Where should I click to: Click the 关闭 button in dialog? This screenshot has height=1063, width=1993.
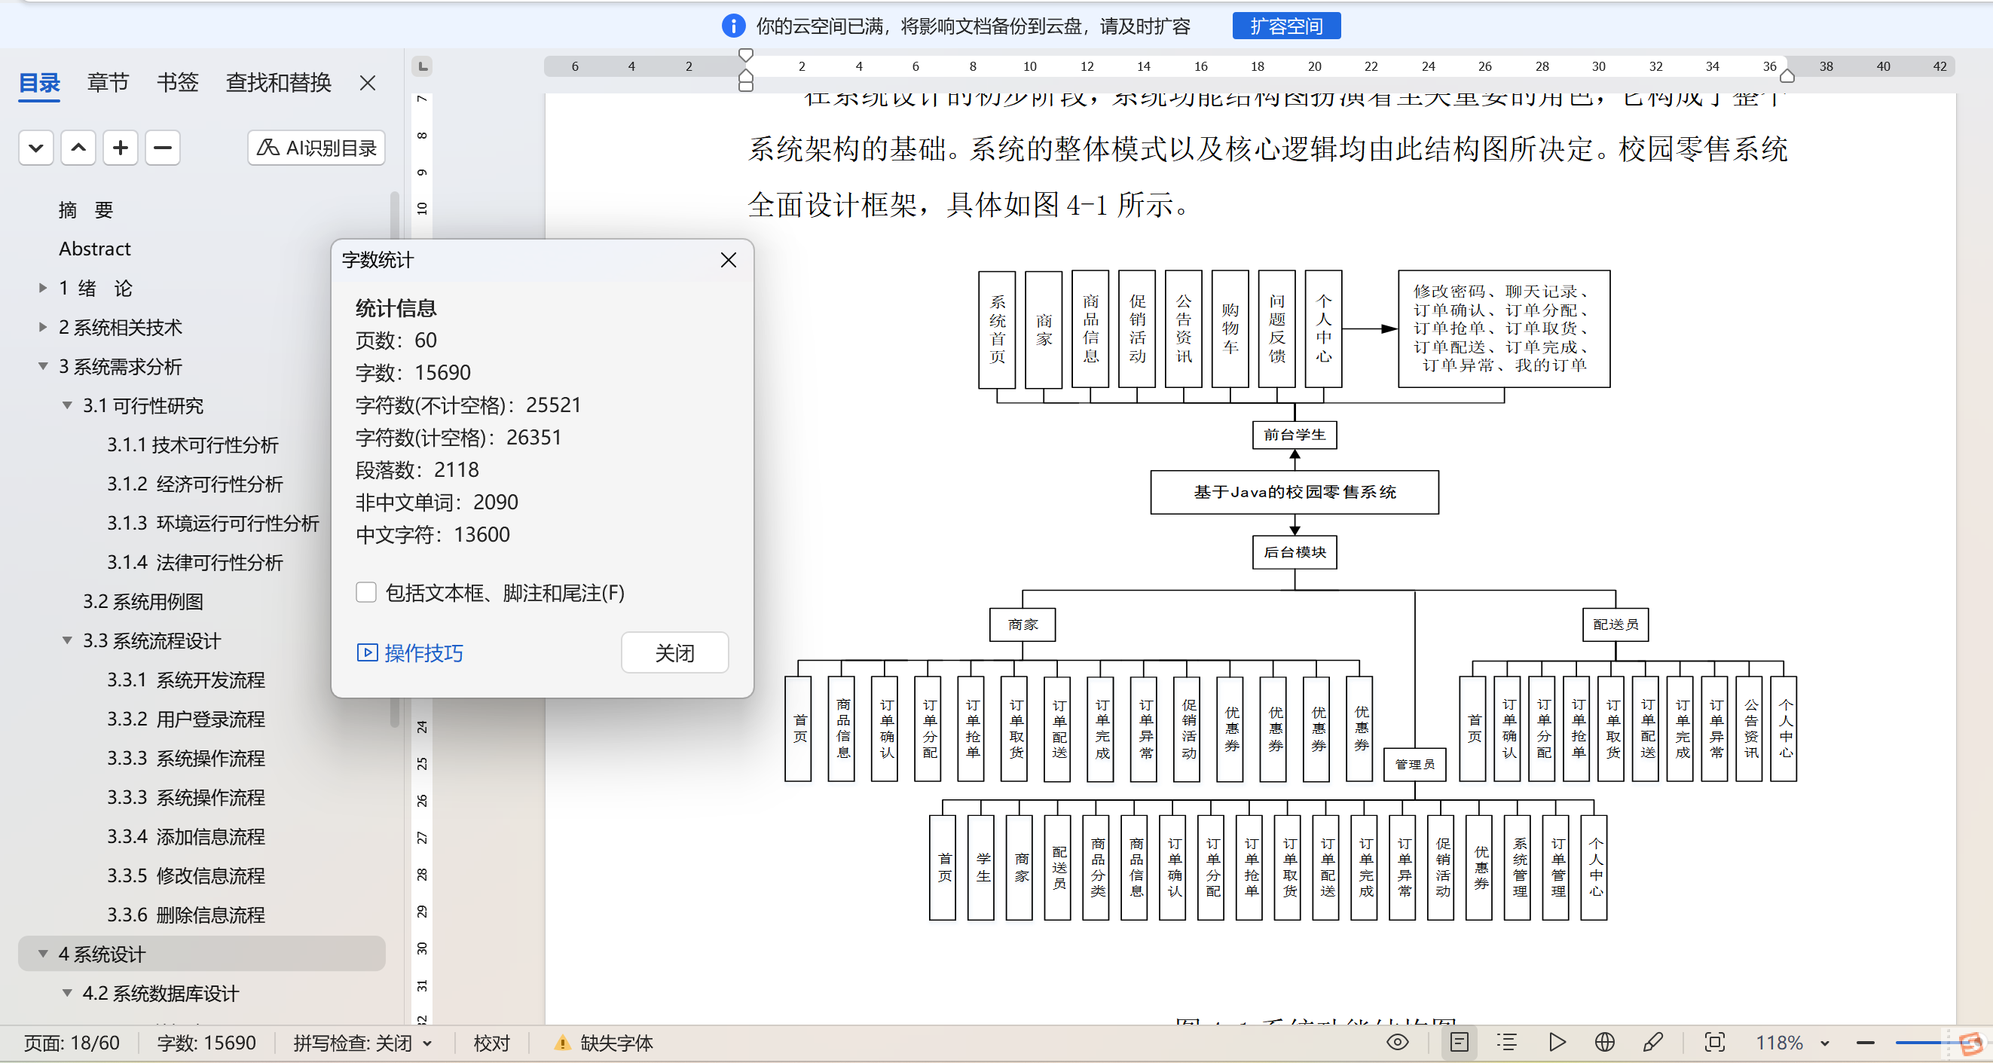point(674,653)
